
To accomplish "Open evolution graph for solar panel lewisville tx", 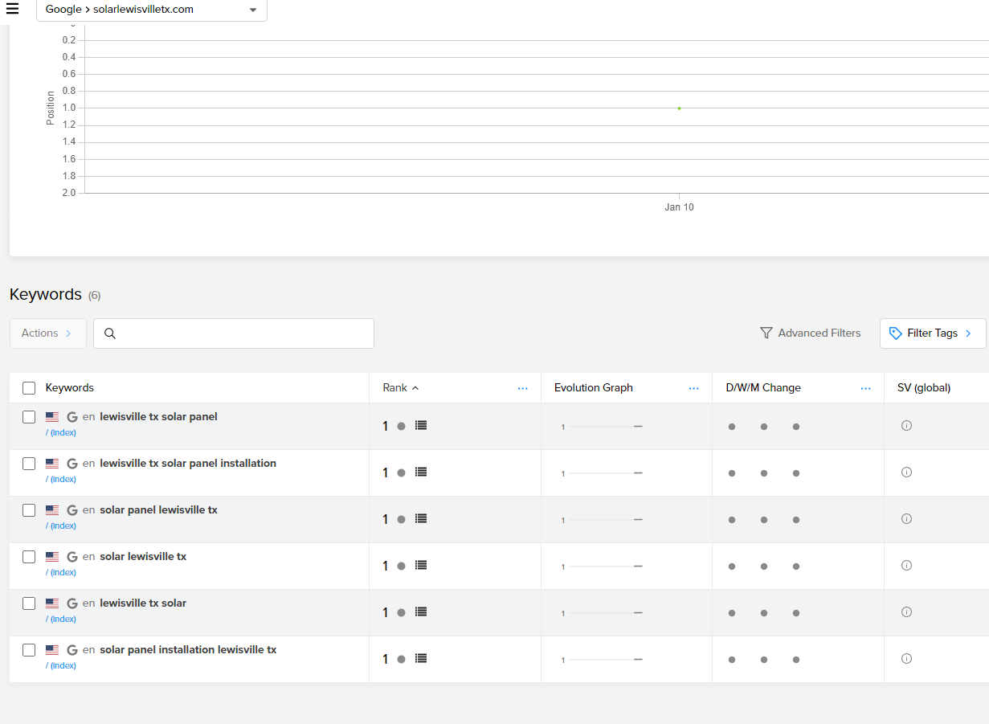I will tap(602, 520).
